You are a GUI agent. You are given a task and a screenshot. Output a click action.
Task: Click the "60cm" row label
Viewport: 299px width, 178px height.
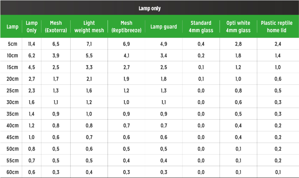(13, 172)
